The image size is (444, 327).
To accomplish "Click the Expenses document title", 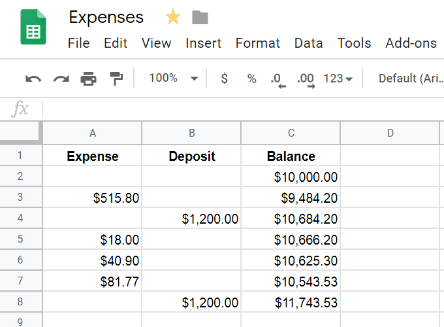I will tap(106, 17).
